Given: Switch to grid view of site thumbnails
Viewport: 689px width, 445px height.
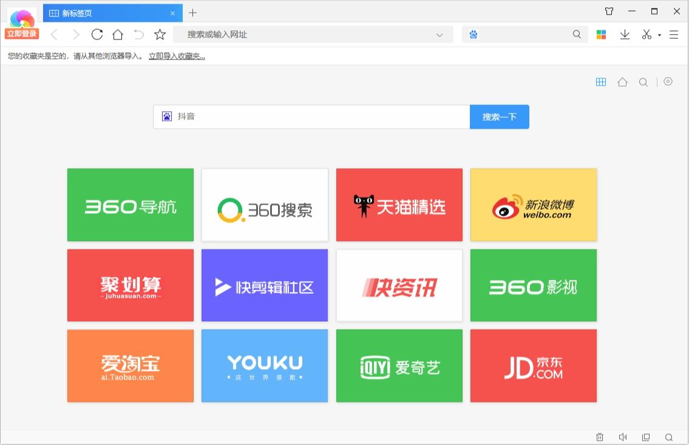Looking at the screenshot, I should (600, 81).
